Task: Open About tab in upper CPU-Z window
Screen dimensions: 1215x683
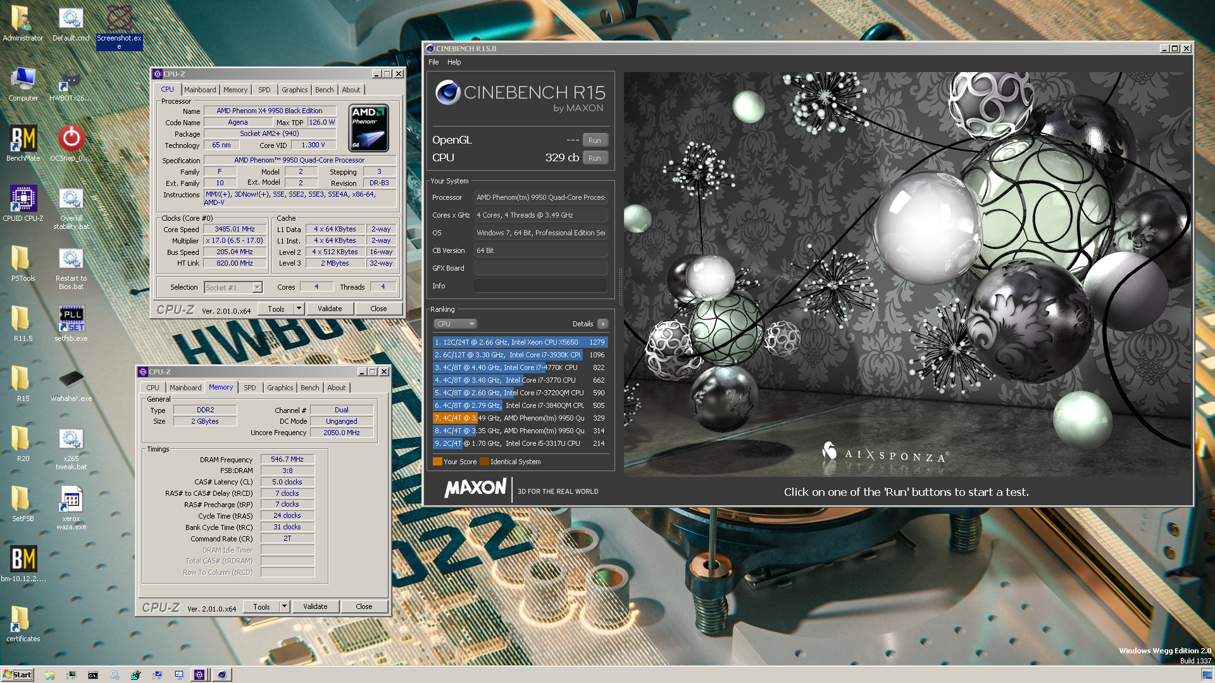Action: (x=351, y=90)
